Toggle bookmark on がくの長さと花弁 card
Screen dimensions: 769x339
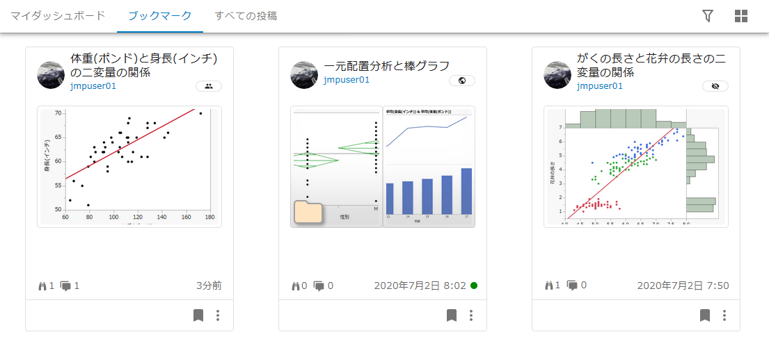tap(705, 315)
